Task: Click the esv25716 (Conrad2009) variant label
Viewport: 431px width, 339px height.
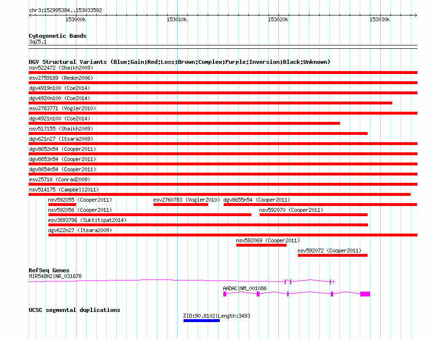Action: tap(60, 179)
